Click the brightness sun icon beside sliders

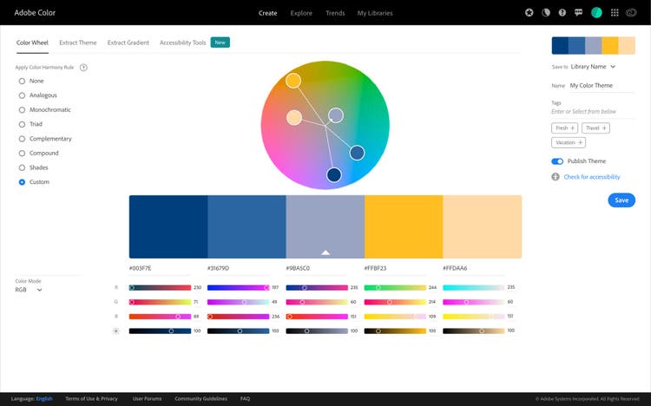115,331
